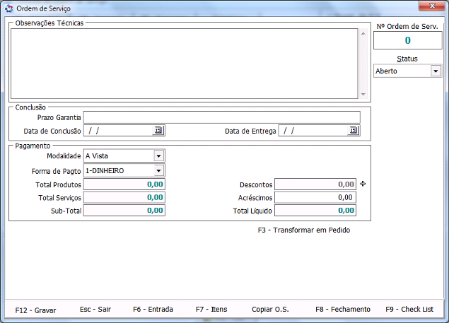The height and width of the screenshot is (323, 449).
Task: Click F12 - Gravar to save
Action: (35, 310)
